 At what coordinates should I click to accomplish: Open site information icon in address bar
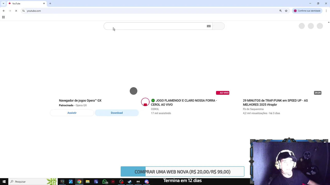[x=23, y=11]
